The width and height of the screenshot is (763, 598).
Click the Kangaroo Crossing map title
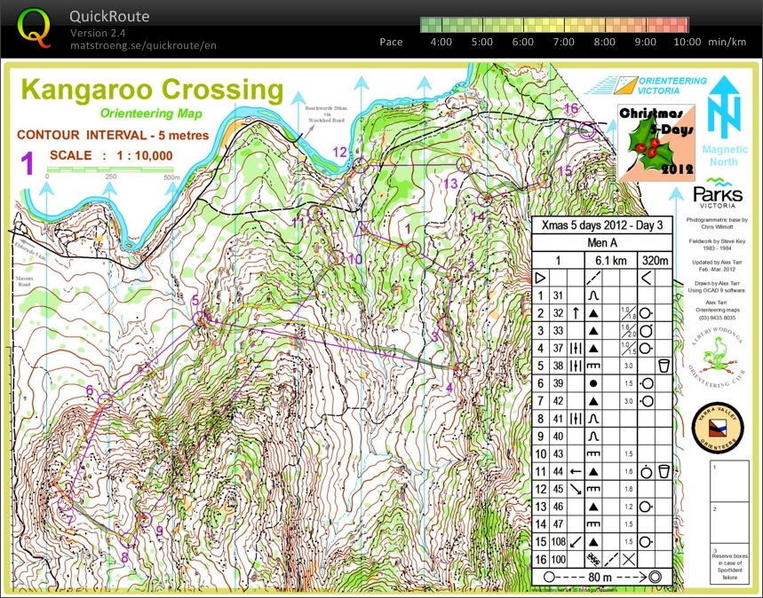coord(151,90)
